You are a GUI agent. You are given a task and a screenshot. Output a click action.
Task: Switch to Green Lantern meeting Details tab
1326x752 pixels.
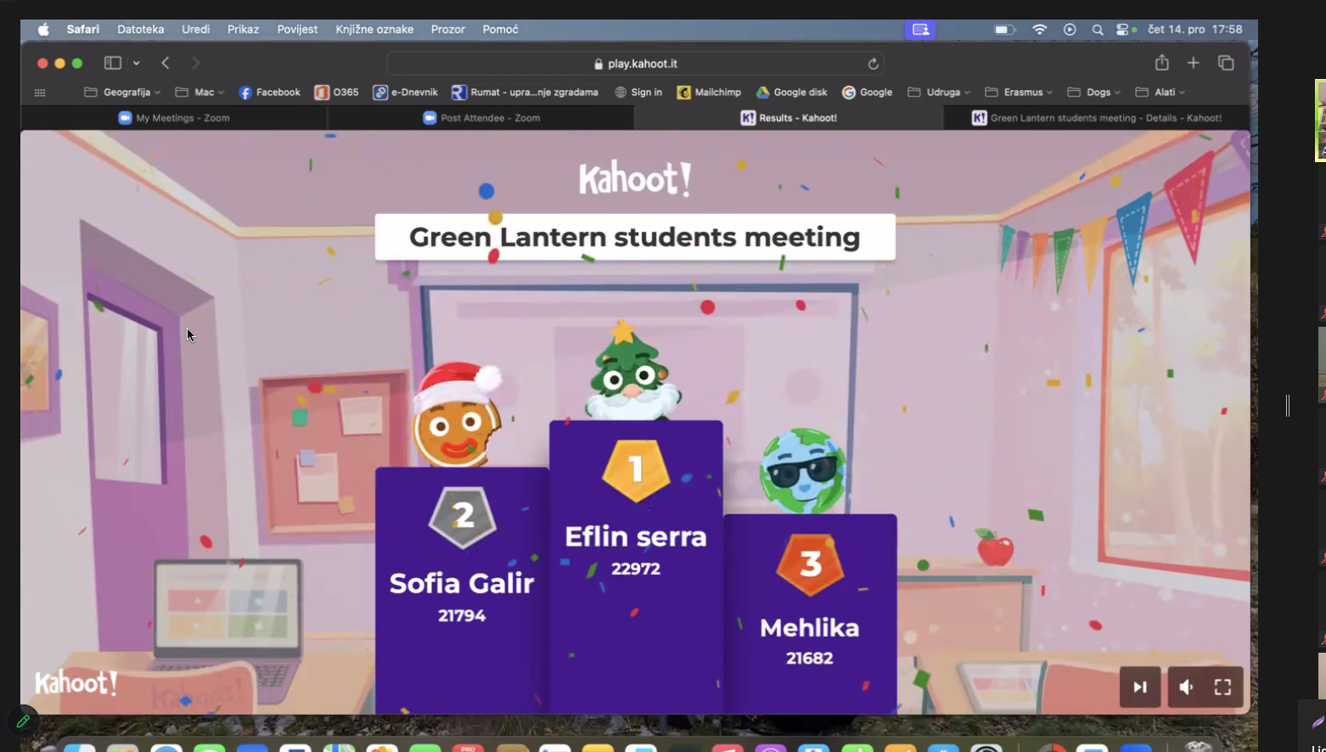pyautogui.click(x=1097, y=118)
